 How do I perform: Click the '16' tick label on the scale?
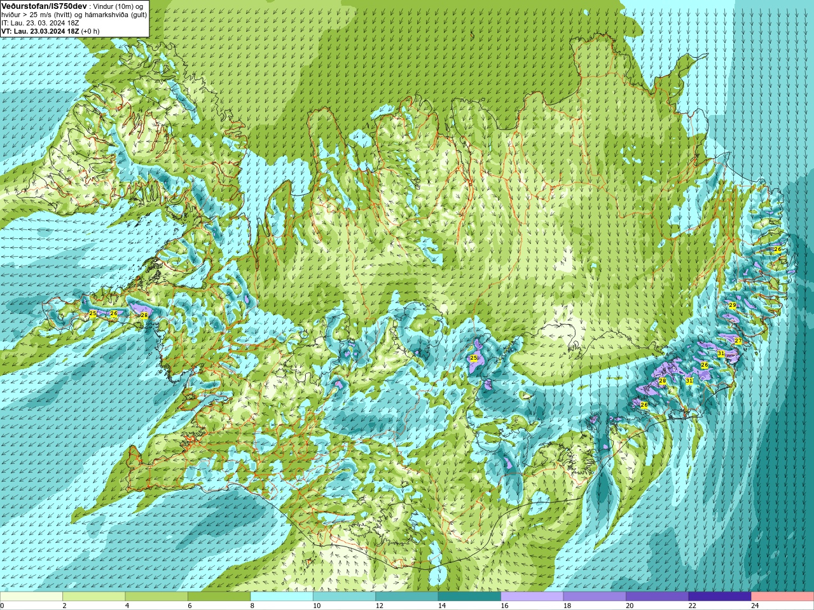click(504, 606)
